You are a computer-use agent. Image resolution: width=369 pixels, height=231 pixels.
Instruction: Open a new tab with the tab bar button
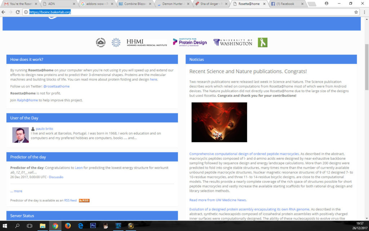coord(312,4)
